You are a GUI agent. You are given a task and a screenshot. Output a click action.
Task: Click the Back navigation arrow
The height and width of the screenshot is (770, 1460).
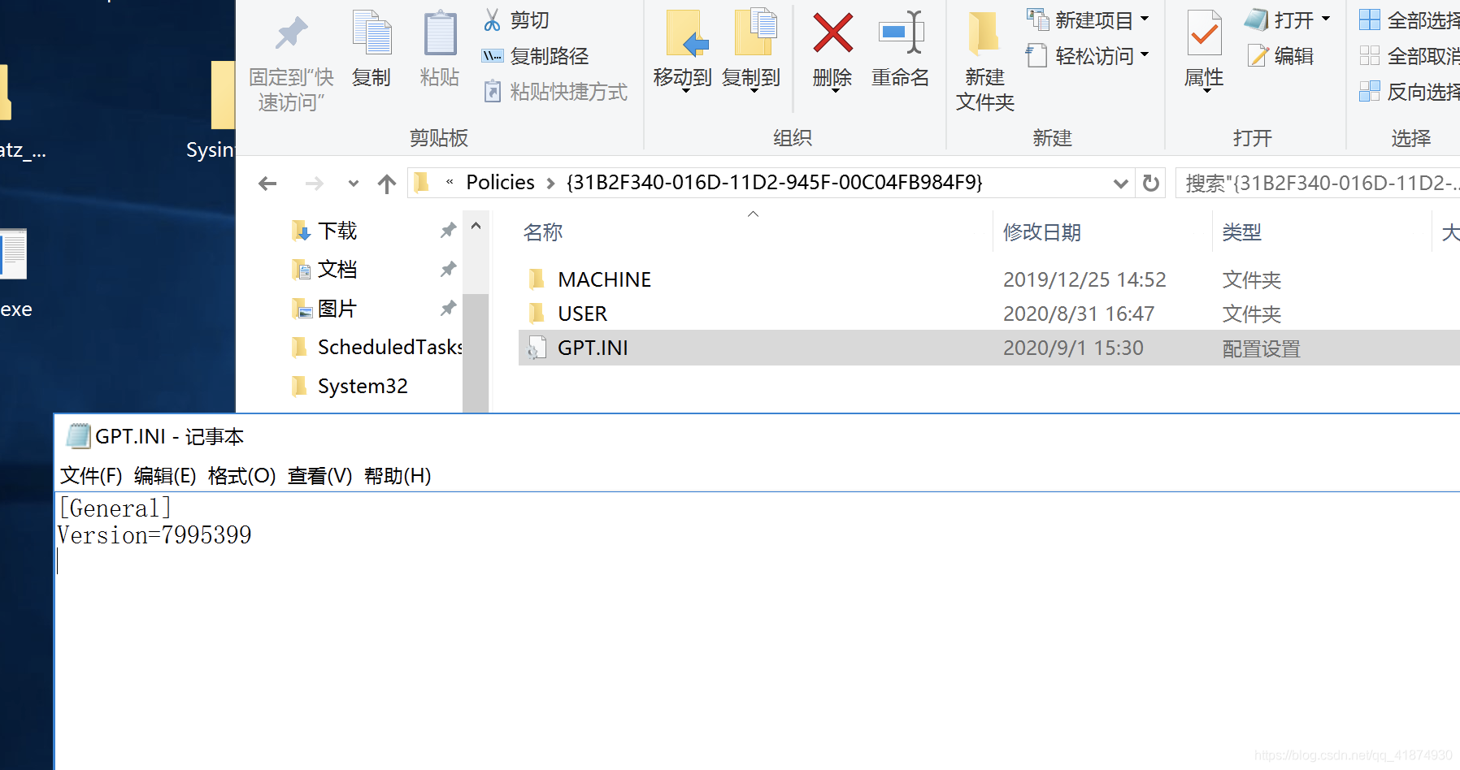click(x=267, y=184)
